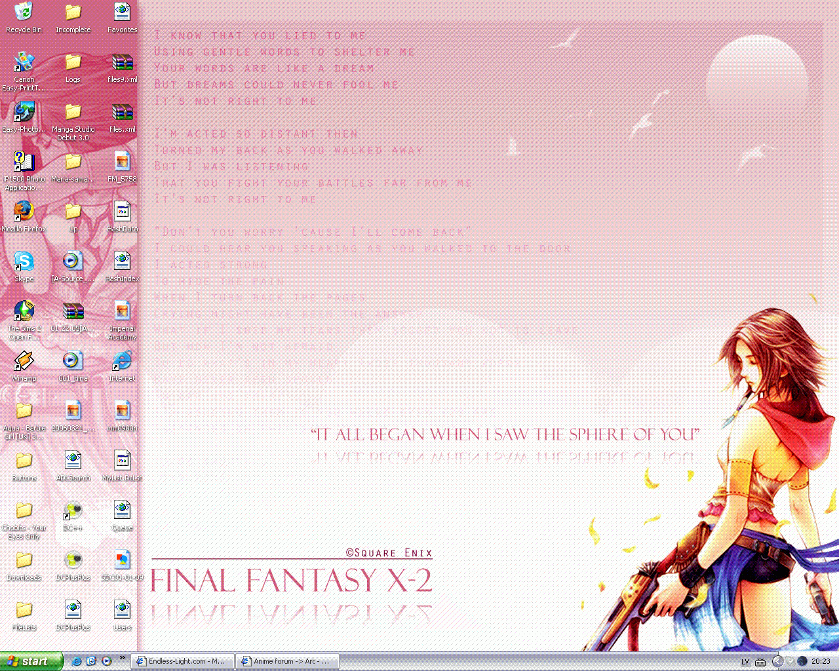The height and width of the screenshot is (671, 839).
Task: Open the FM_5758 image file
Action: click(x=122, y=167)
